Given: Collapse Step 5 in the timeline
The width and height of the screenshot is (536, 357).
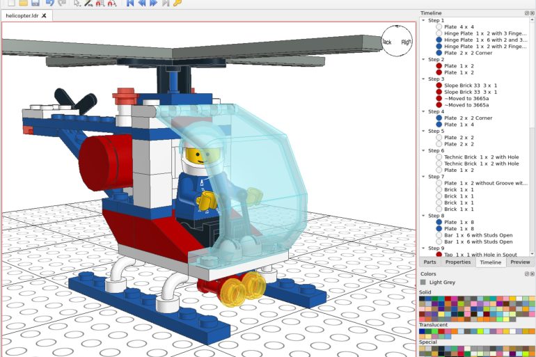Looking at the screenshot, I should [x=423, y=132].
